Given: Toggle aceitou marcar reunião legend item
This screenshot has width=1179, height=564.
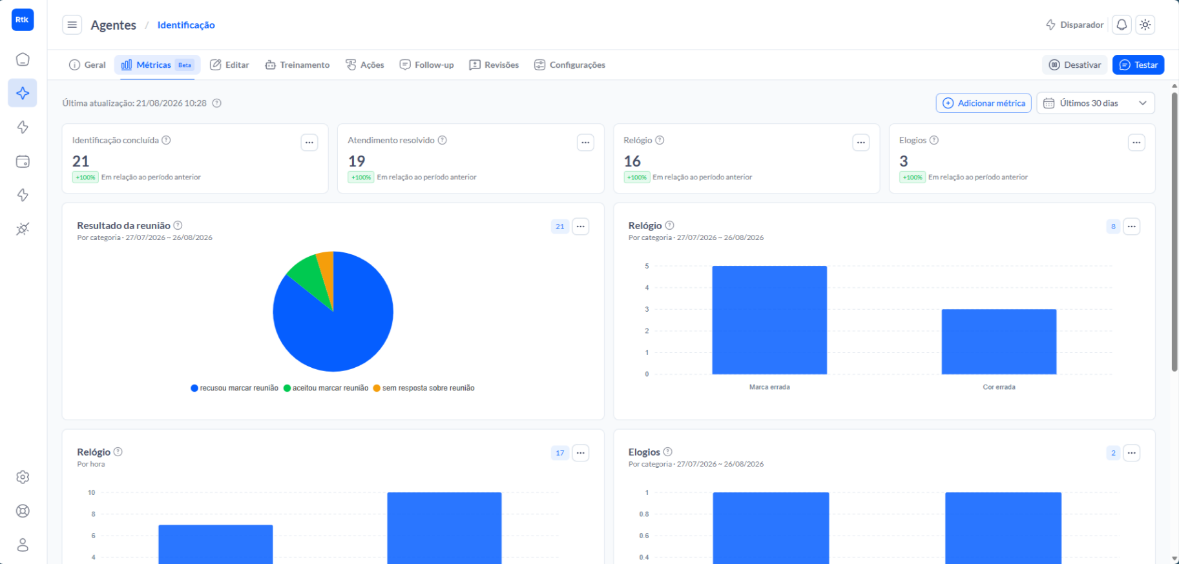Looking at the screenshot, I should coord(326,388).
